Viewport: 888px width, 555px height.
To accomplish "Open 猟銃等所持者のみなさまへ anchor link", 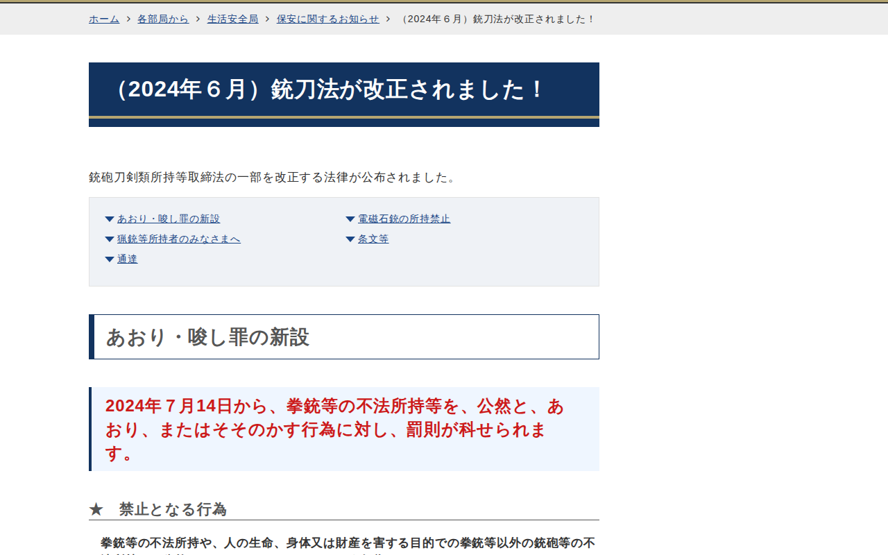I will [179, 239].
